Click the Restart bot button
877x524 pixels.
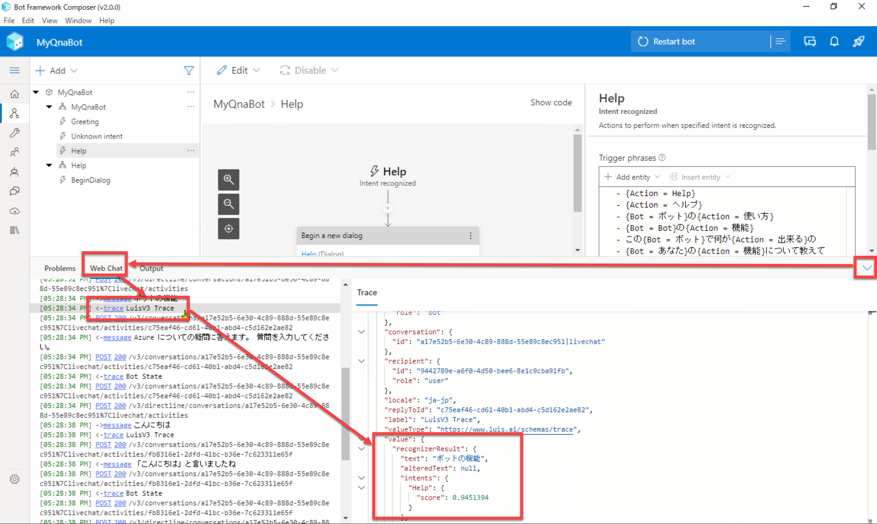pyautogui.click(x=701, y=41)
